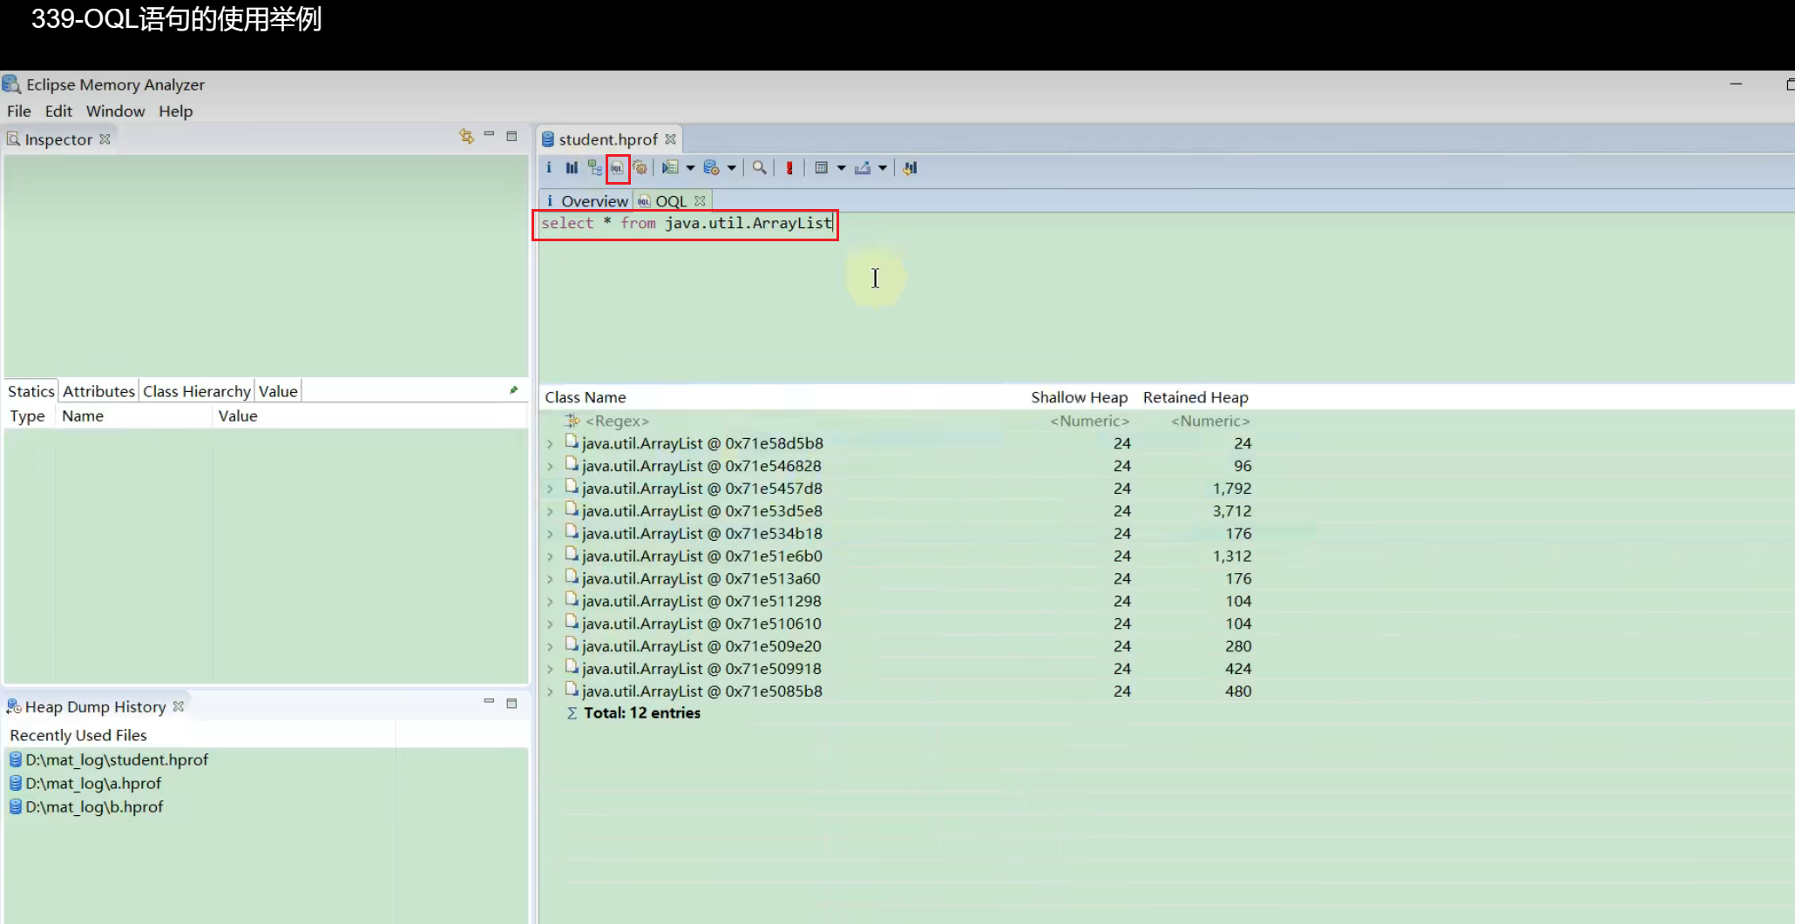Open the Thread Overview gear icon
This screenshot has width=1795, height=924.
640,168
